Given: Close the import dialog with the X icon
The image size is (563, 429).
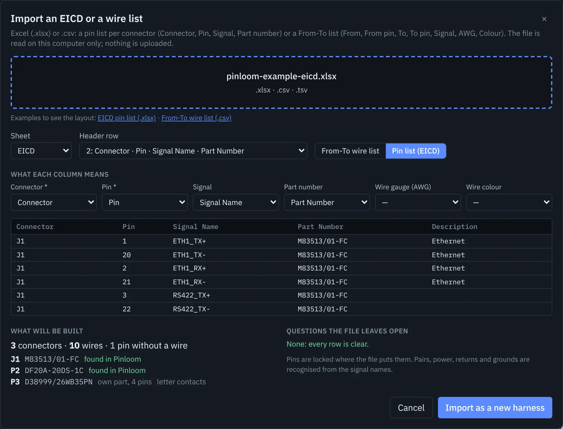Looking at the screenshot, I should coord(544,19).
